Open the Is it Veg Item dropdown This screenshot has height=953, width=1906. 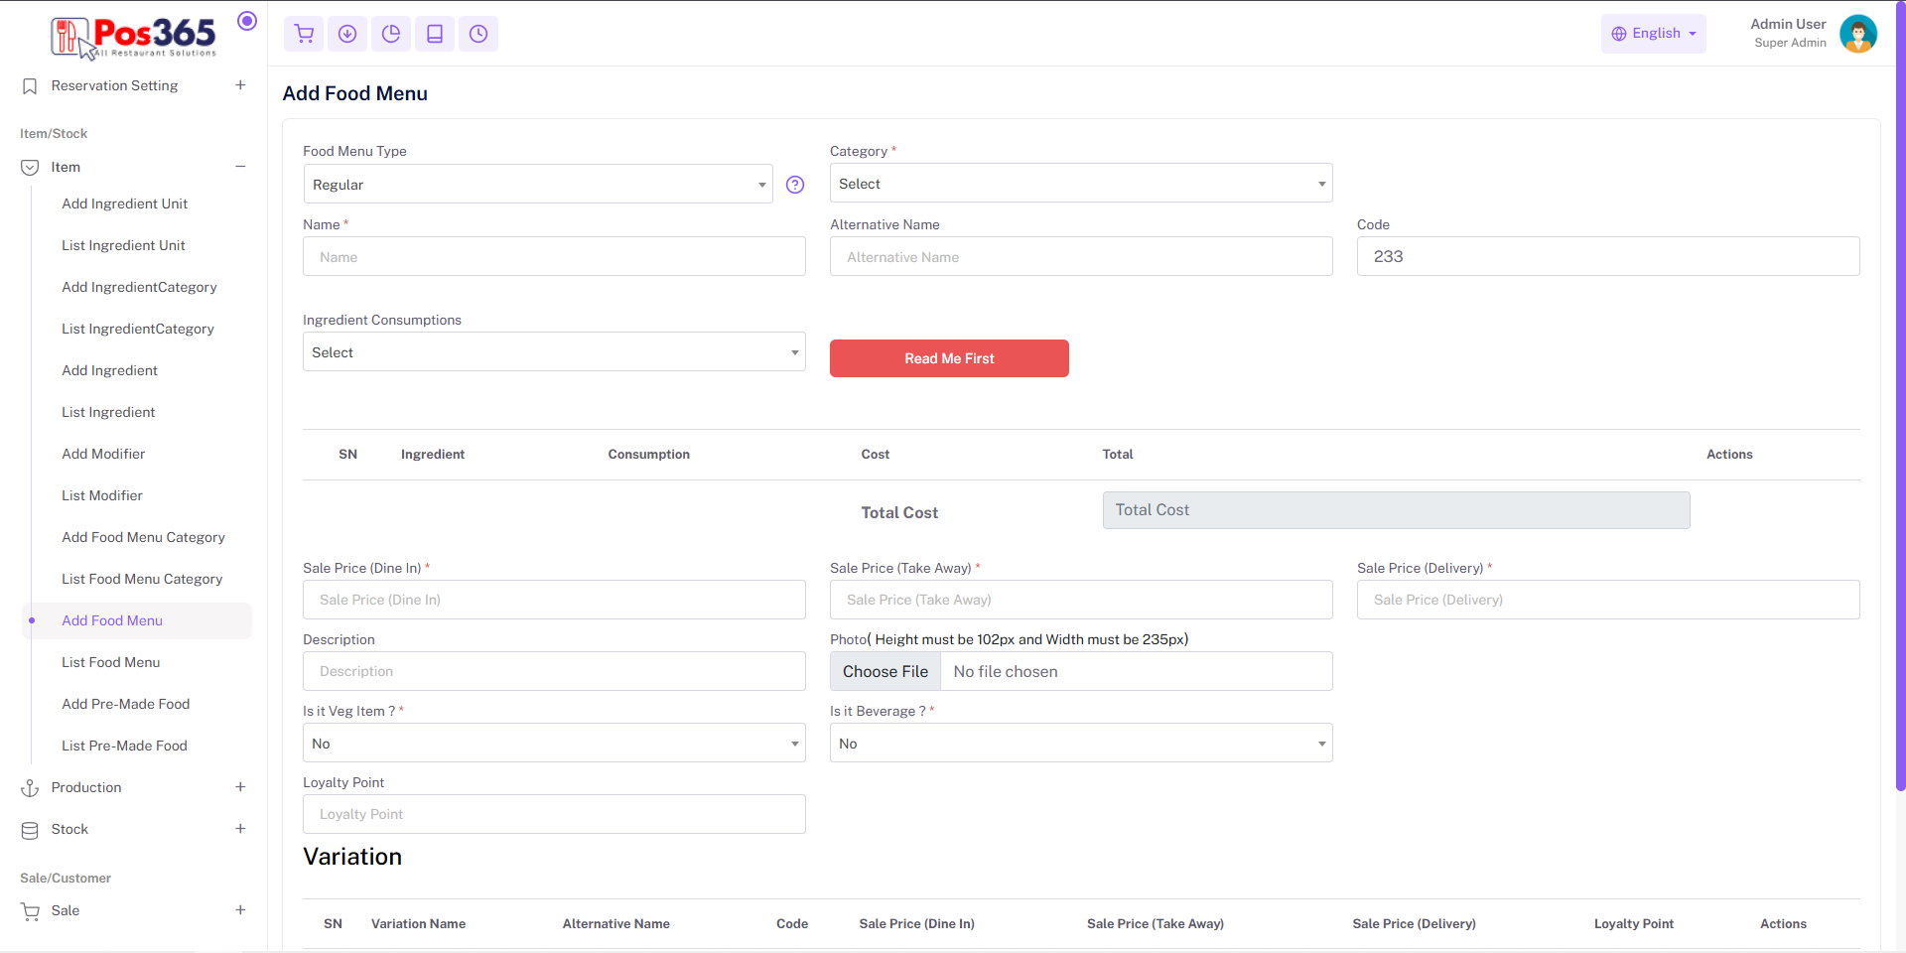pos(554,744)
